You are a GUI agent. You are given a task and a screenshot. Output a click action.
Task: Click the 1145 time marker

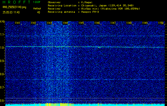point(81,23)
